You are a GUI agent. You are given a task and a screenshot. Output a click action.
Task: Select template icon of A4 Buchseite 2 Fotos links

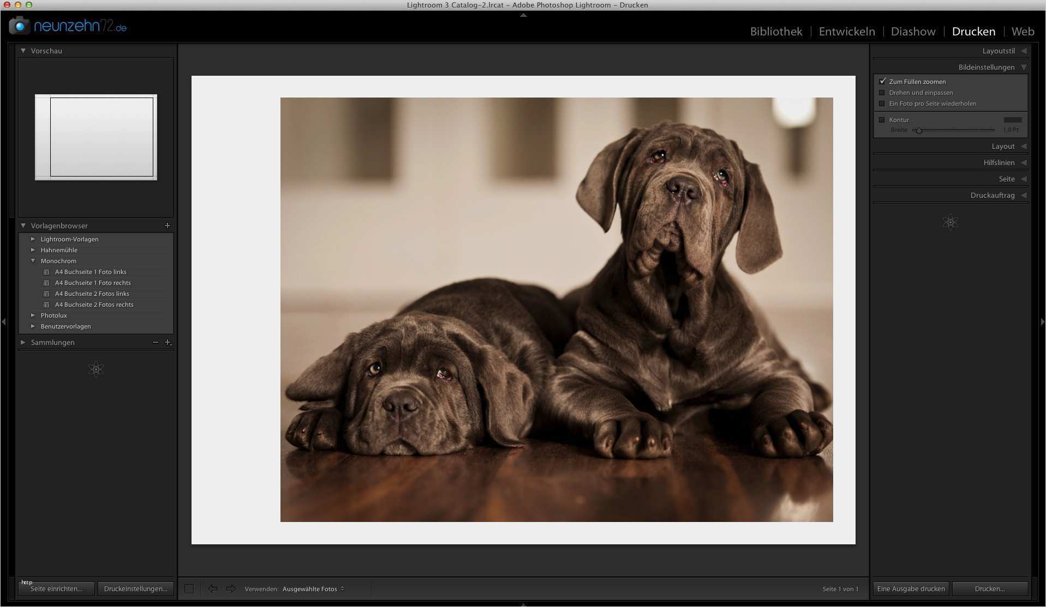coord(46,294)
